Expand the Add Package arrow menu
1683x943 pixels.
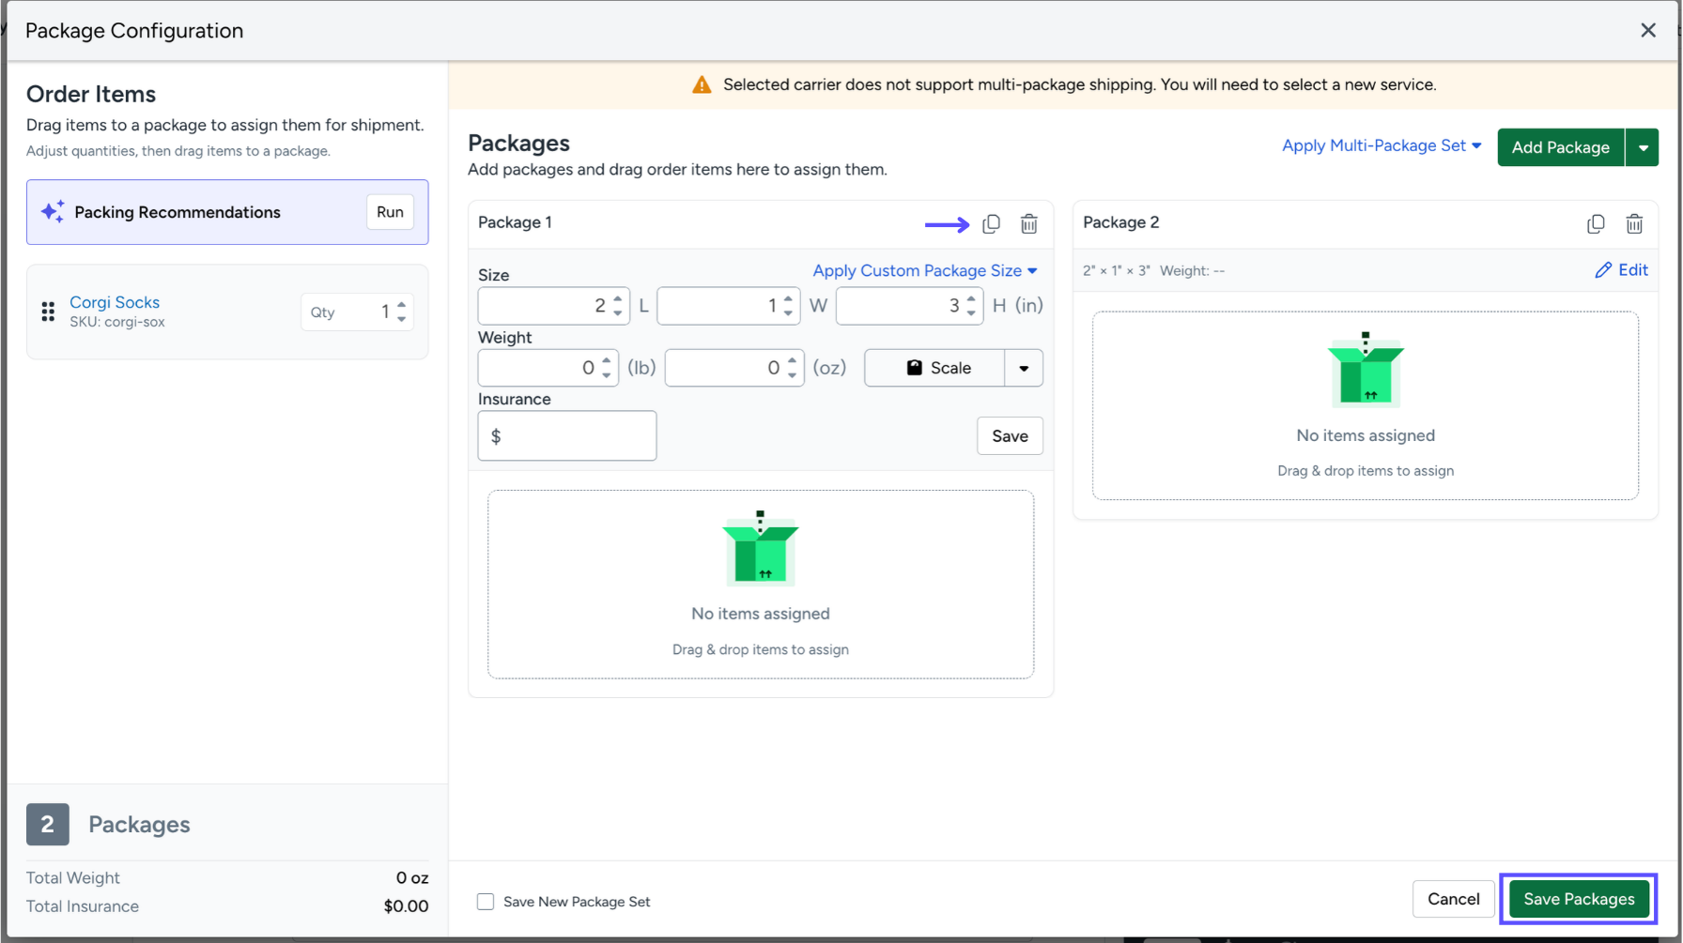point(1643,147)
